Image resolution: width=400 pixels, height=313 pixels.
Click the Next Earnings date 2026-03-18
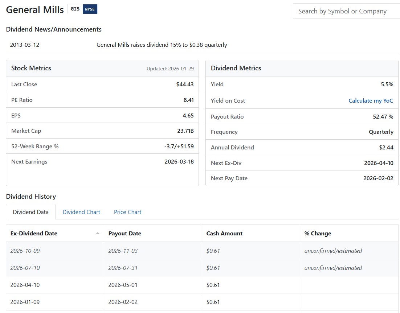tap(179, 162)
